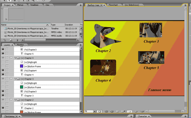Toggle the show safe area icon
The image size is (191, 118).
tap(106, 111)
